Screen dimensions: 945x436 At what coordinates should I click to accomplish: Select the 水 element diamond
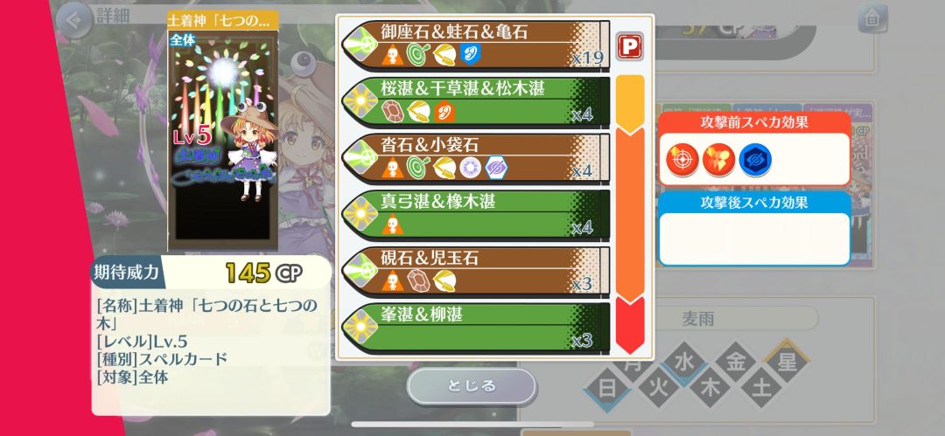[x=684, y=362]
